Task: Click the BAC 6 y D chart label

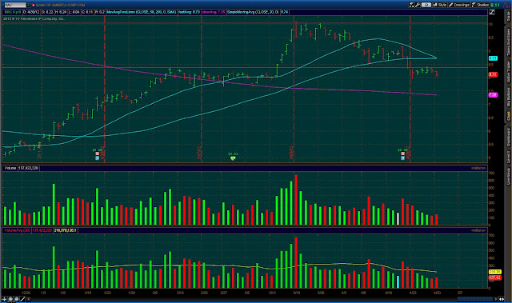Action: click(13, 12)
